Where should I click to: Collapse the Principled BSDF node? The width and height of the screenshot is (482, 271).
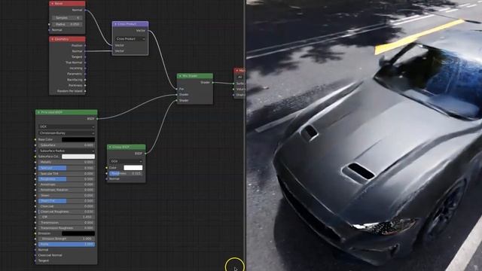[38, 112]
